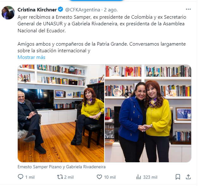The width and height of the screenshot is (201, 186).
Task: Open left photo with Ernesto Samper
Action: pyautogui.click(x=61, y=113)
